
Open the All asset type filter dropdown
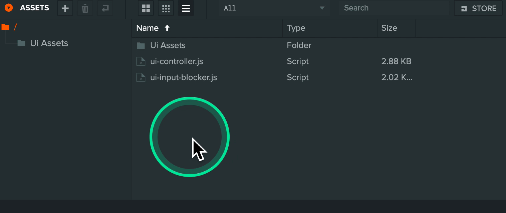point(274,8)
